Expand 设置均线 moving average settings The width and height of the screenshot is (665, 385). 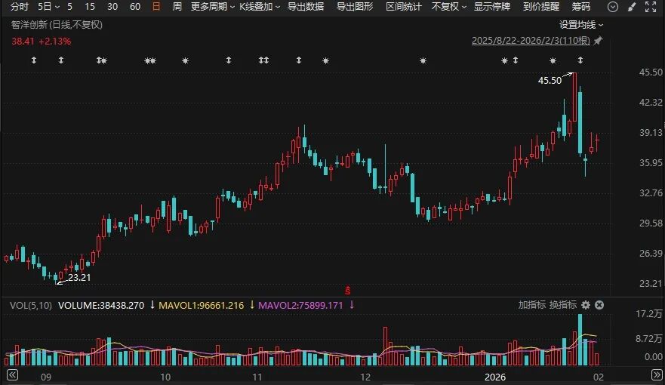point(580,24)
